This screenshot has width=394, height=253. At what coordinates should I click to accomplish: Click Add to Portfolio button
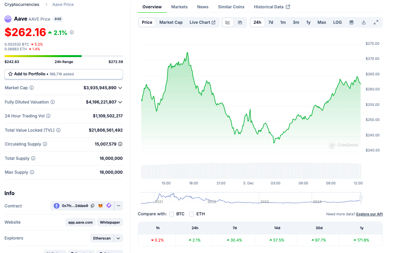tap(64, 74)
